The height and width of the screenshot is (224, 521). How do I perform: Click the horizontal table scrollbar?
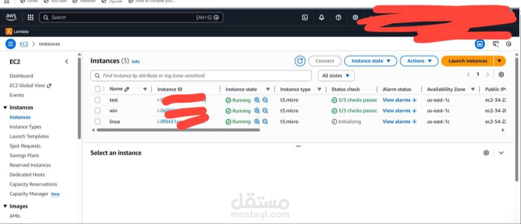coord(178,130)
